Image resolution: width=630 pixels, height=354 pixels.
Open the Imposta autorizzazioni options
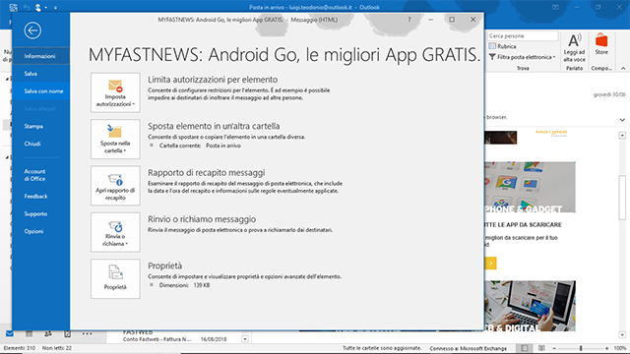click(115, 92)
